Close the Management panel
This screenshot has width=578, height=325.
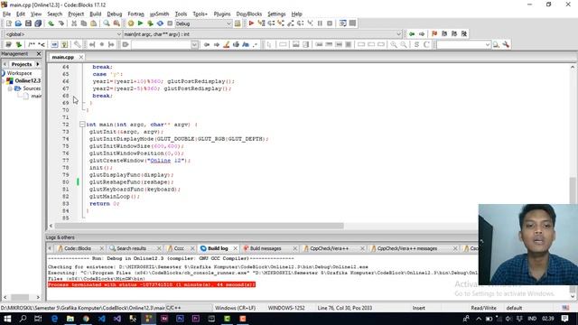[39, 54]
